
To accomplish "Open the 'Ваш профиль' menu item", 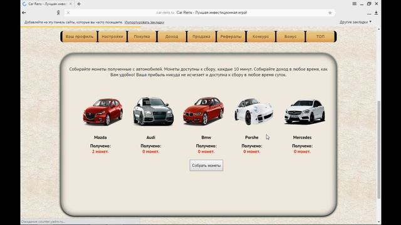I will (80, 36).
